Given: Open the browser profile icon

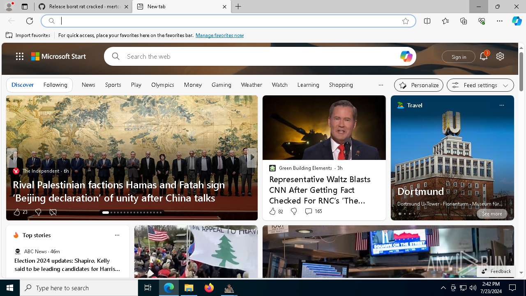Looking at the screenshot, I should pos(9,7).
